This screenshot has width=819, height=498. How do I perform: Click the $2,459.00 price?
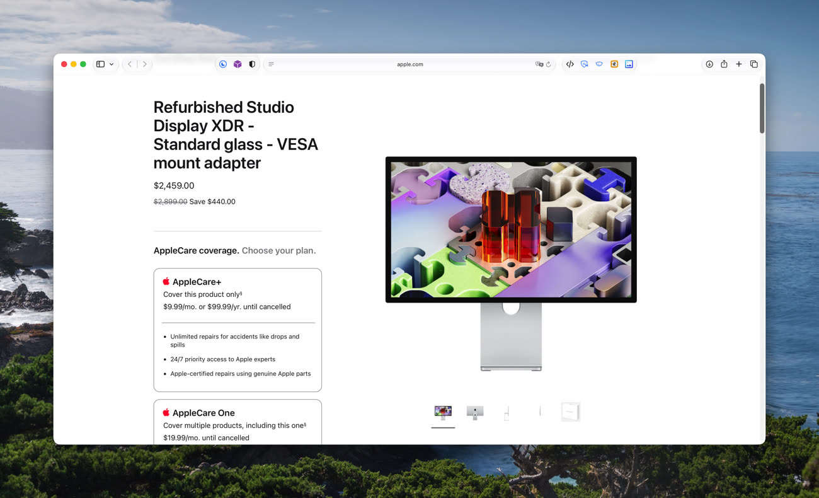click(174, 186)
